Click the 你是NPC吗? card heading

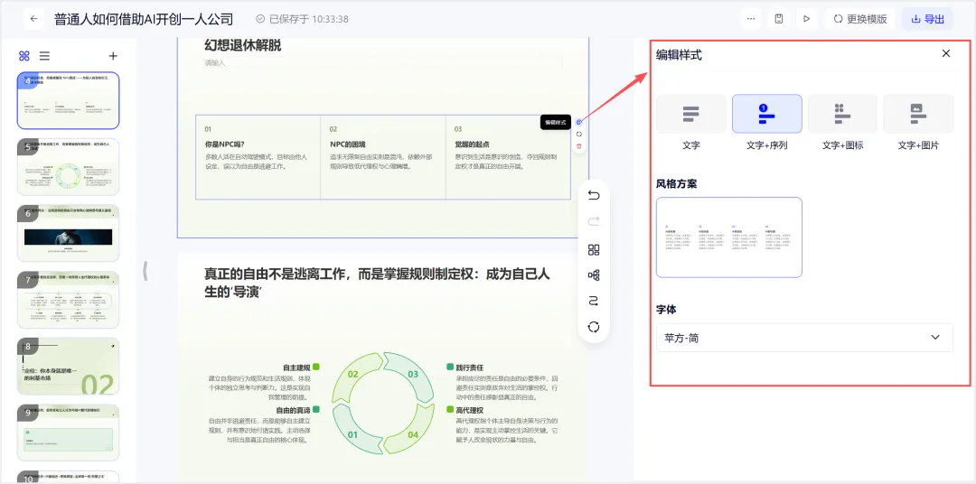tap(225, 144)
